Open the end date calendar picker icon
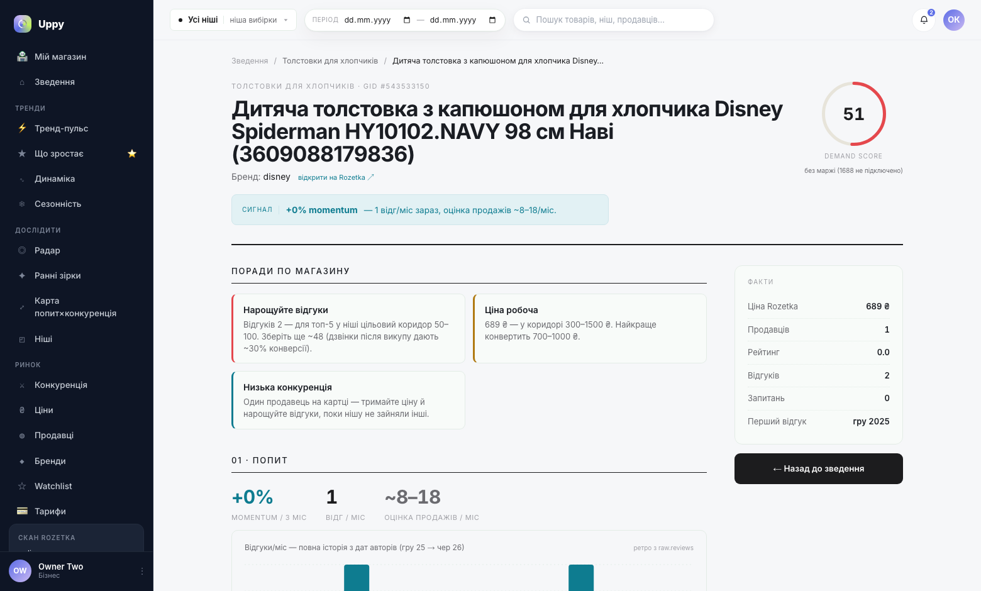Screen dimensions: 981x591 [x=492, y=20]
